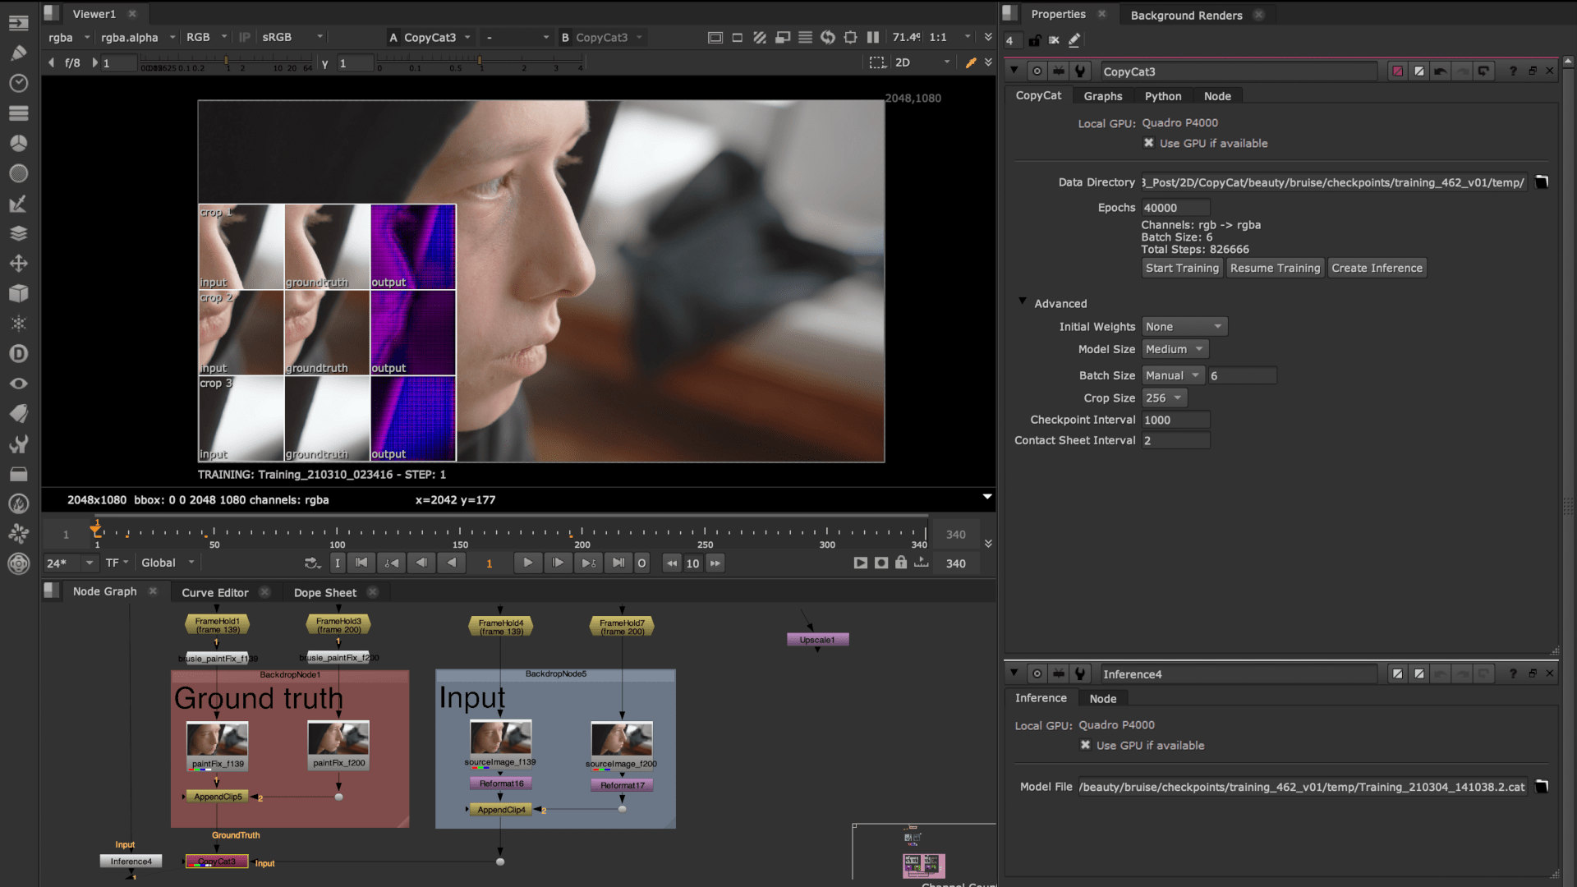Screen dimensions: 1577x887
Task: Toggle rgba.alpha channel display
Action: pyautogui.click(x=130, y=36)
